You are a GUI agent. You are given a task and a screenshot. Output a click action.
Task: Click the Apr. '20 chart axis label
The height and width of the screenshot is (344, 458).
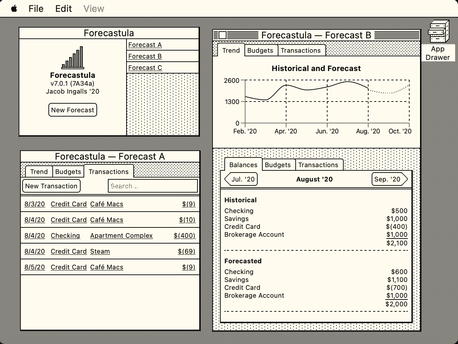click(x=286, y=131)
